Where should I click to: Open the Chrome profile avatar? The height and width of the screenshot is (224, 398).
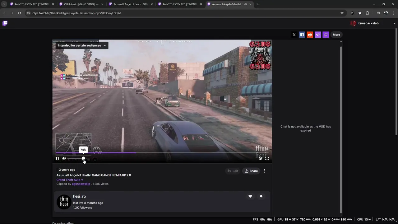(386, 13)
